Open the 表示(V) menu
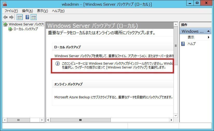Screen dimensions: 214x131 [x=43, y=11]
